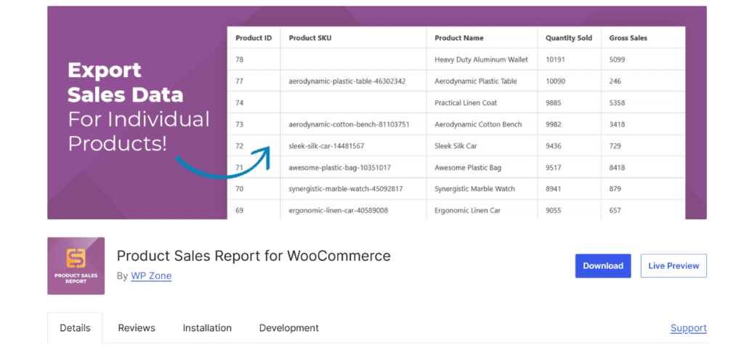This screenshot has width=744, height=356.
Task: Click the gross sales value 3418
Action: 617,124
